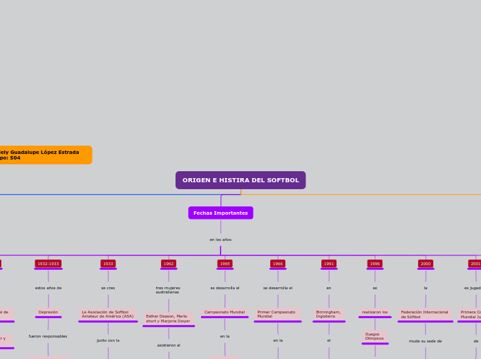Viewport: 481px width, 359px height.
Task: Click the 'asistieron al' label
Action: click(169, 345)
